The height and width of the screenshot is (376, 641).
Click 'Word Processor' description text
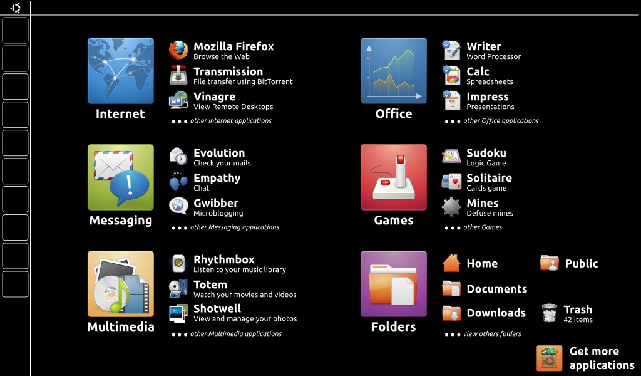(x=493, y=56)
